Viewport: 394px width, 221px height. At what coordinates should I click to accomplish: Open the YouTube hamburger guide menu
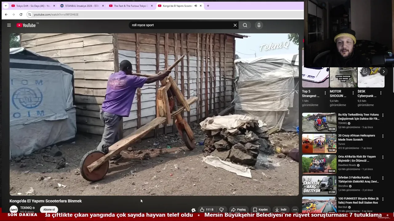pos(9,25)
